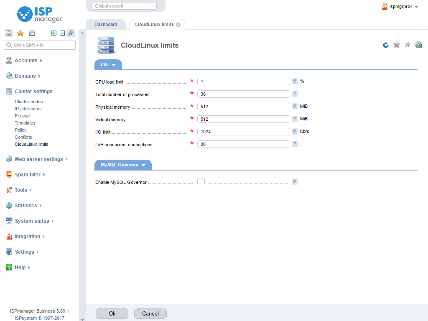The width and height of the screenshot is (428, 321).
Task: Open Firewall under Cluster settings
Action: click(23, 116)
